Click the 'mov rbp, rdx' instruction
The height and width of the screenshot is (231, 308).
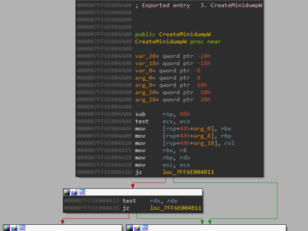click(x=163, y=158)
